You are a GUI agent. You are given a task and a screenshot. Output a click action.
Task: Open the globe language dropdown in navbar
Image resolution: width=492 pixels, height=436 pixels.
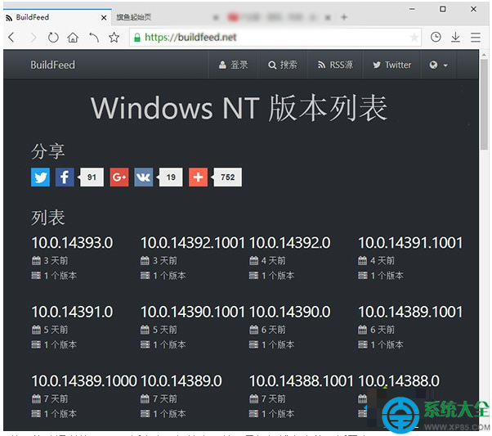pos(438,65)
